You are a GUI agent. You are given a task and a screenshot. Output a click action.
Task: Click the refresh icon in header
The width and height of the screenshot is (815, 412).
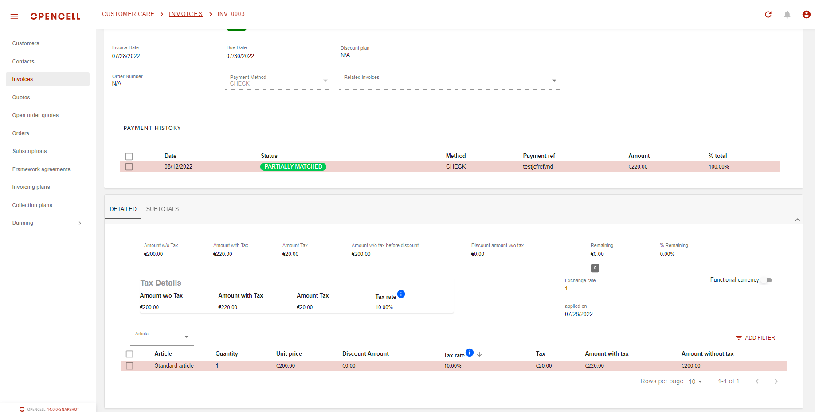pyautogui.click(x=768, y=15)
